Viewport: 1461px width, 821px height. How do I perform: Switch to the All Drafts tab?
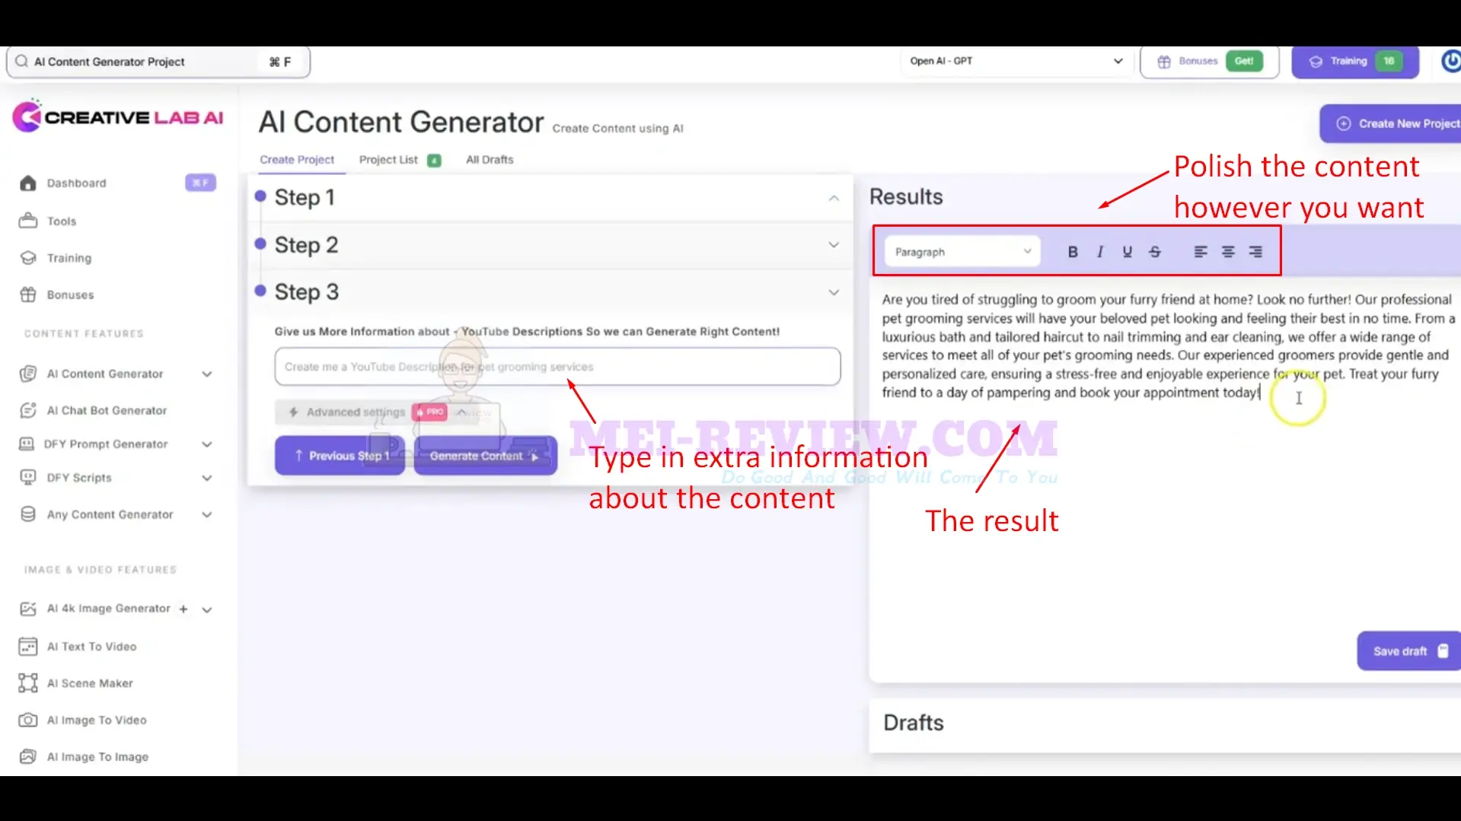pos(490,160)
